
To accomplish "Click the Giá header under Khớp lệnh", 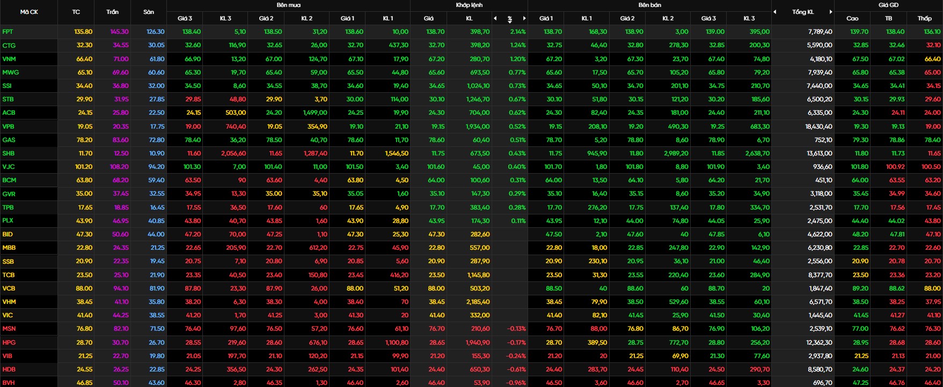I will (428, 18).
